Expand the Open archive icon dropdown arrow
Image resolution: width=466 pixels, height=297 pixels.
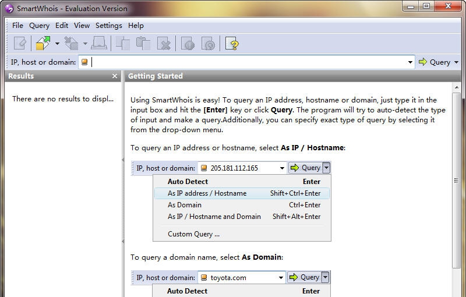click(57, 44)
